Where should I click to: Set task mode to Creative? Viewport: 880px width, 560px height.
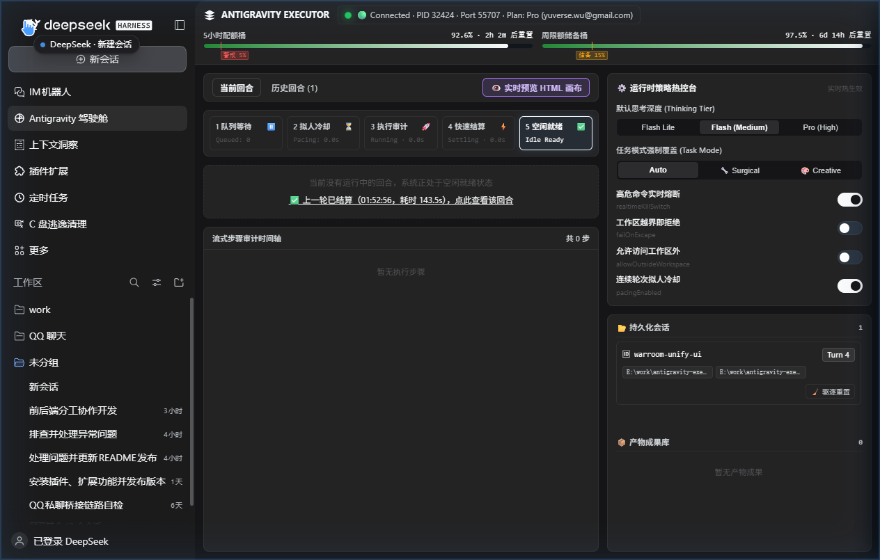tap(820, 170)
